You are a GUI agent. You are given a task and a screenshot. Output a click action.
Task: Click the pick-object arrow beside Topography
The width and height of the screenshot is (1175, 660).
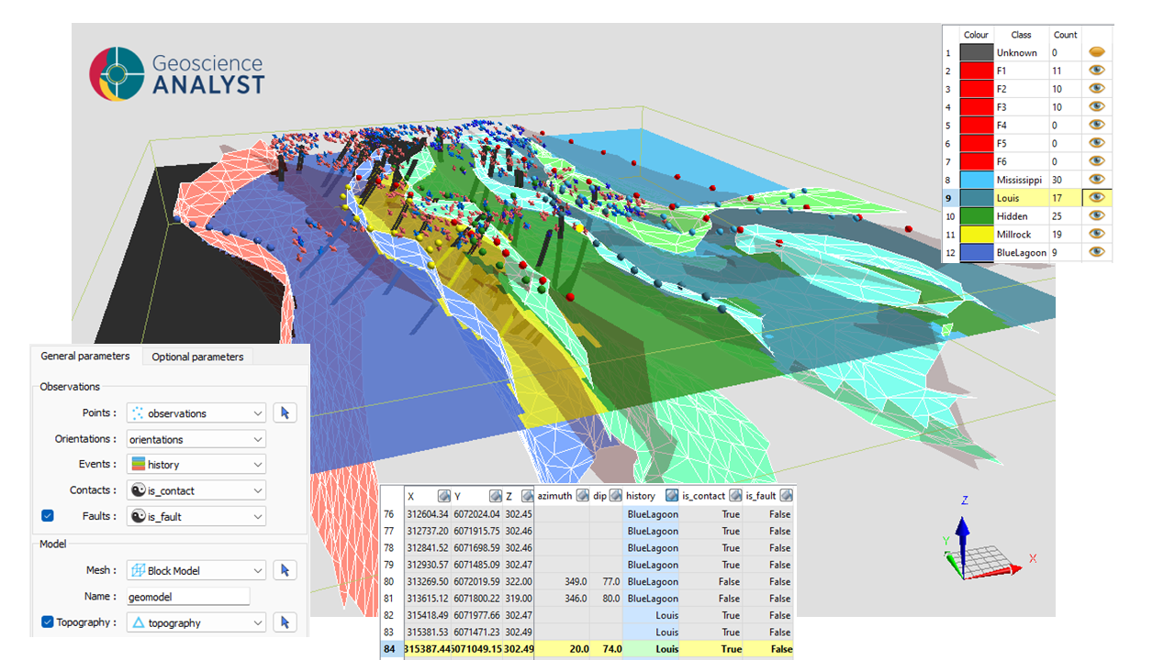click(285, 622)
